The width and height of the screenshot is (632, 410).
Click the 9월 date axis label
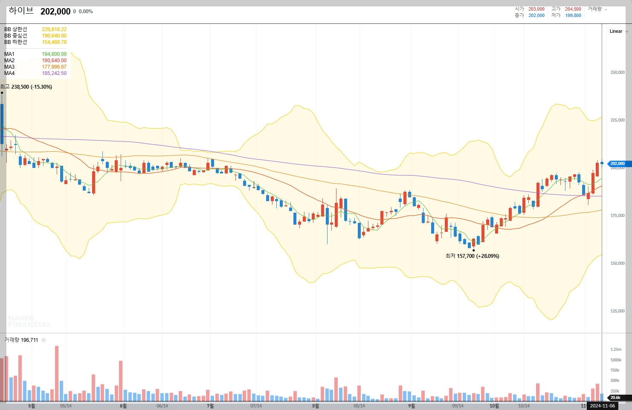tap(411, 406)
